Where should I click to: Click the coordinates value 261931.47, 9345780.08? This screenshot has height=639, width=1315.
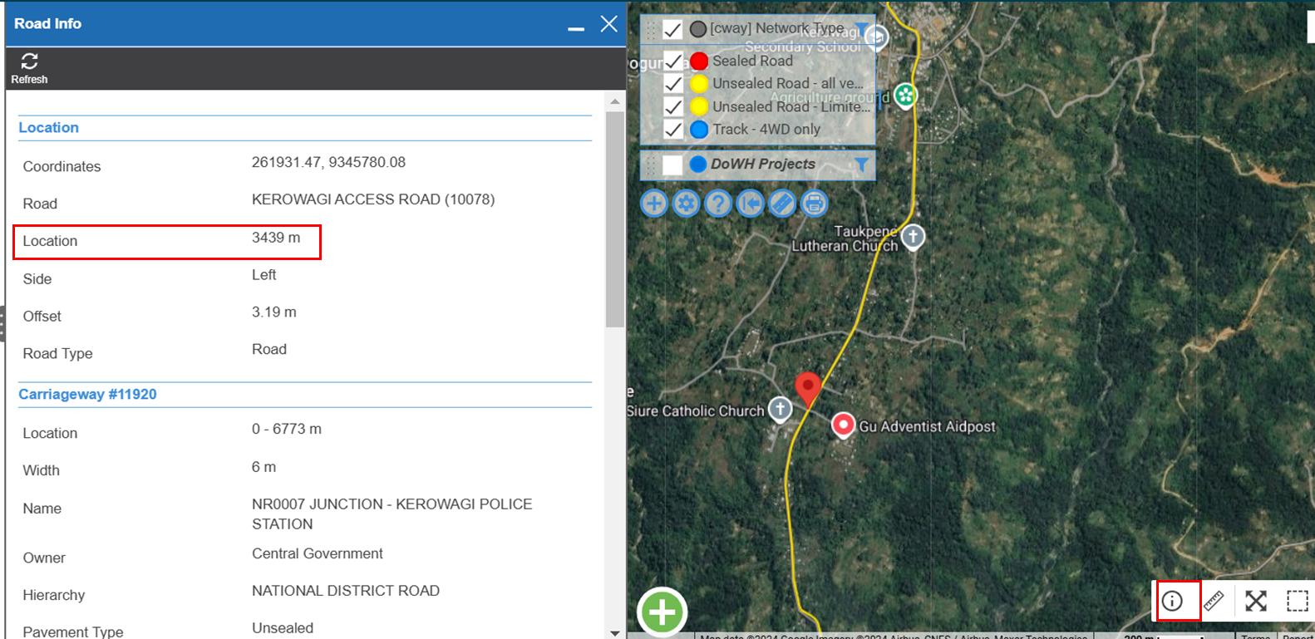[x=328, y=162]
